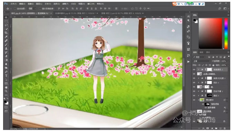Select the Pen tool
233x131 pixels.
(6, 72)
